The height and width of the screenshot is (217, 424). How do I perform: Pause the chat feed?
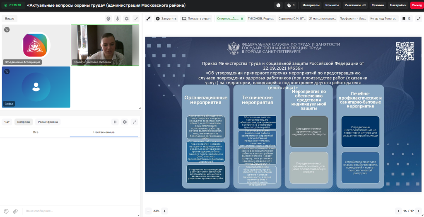point(115,122)
